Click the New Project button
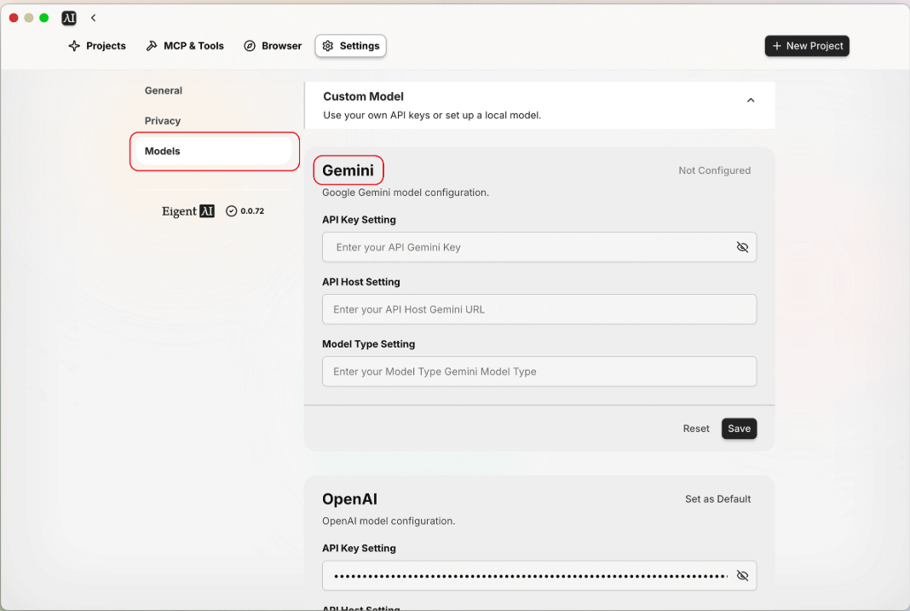This screenshot has width=910, height=611. tap(807, 46)
